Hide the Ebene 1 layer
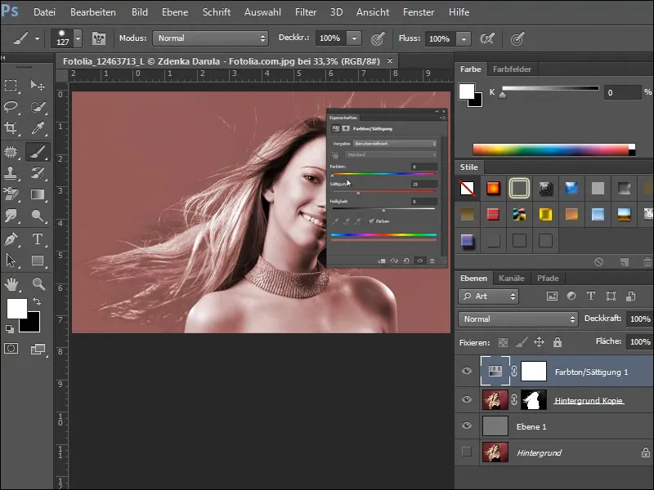Image resolution: width=654 pixels, height=490 pixels. point(467,425)
